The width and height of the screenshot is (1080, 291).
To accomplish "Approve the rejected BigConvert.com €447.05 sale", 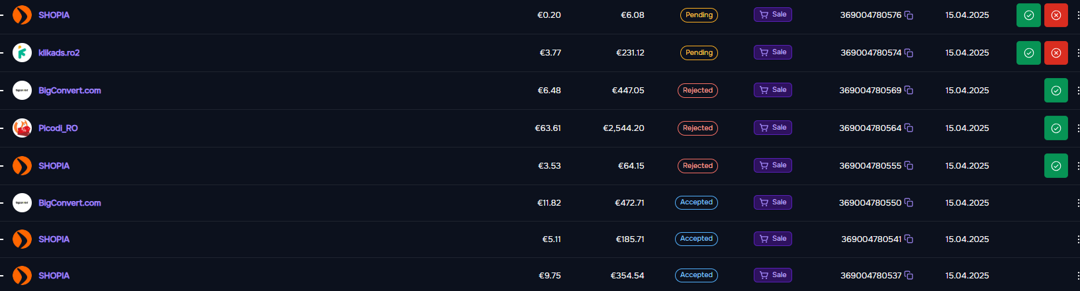I will [x=1056, y=91].
